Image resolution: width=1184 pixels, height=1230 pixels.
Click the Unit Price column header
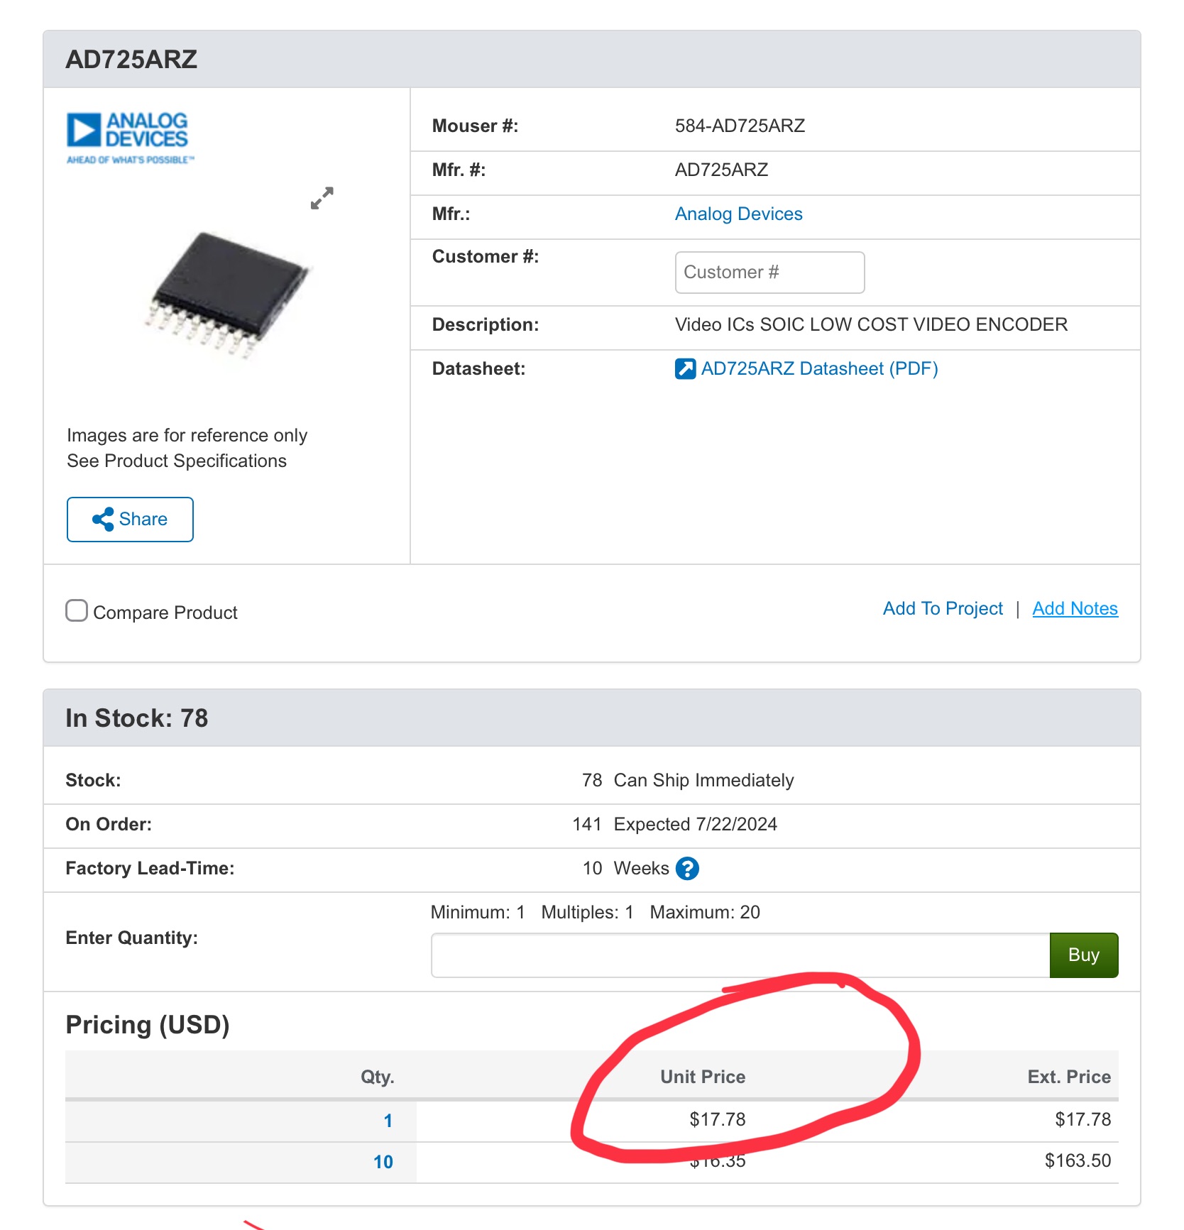(703, 1077)
